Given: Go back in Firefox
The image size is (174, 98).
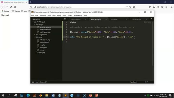Looking at the screenshot, I should pos(2,7).
